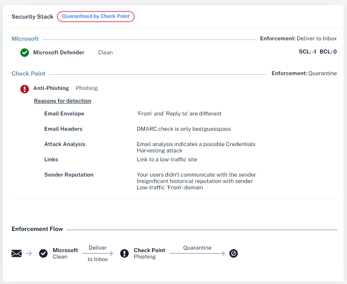Click the Deliver to Inbox arrow in flow
The image size is (347, 284).
(x=98, y=253)
